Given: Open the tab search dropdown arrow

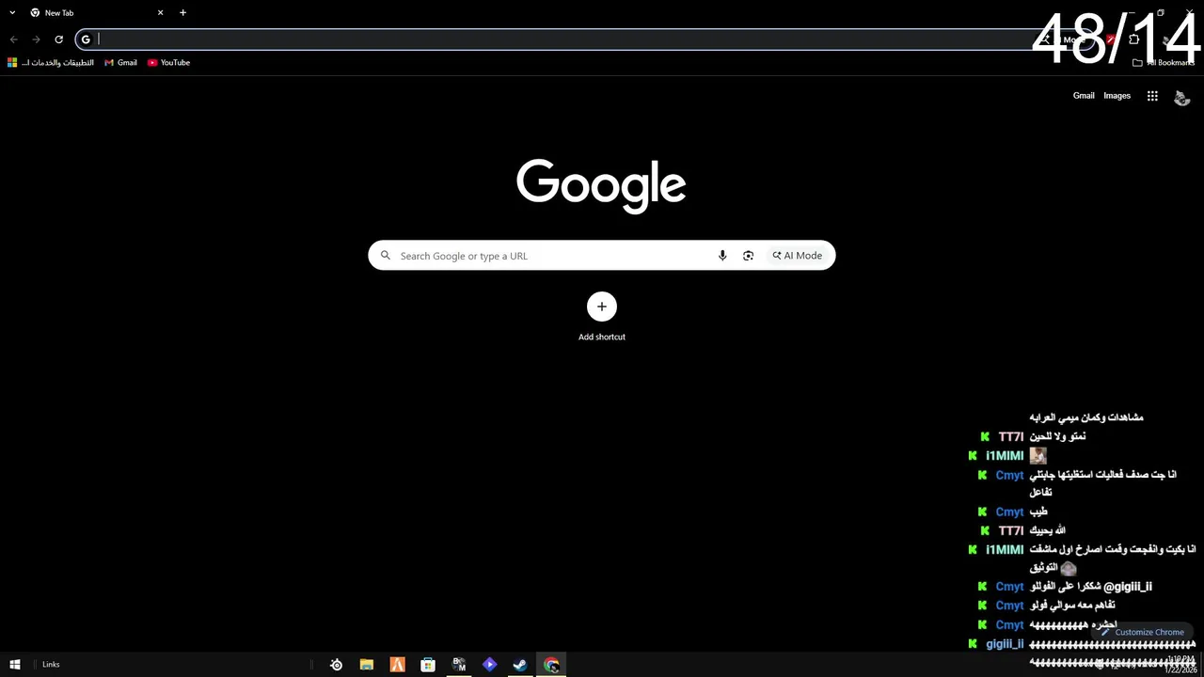Looking at the screenshot, I should 12,12.
